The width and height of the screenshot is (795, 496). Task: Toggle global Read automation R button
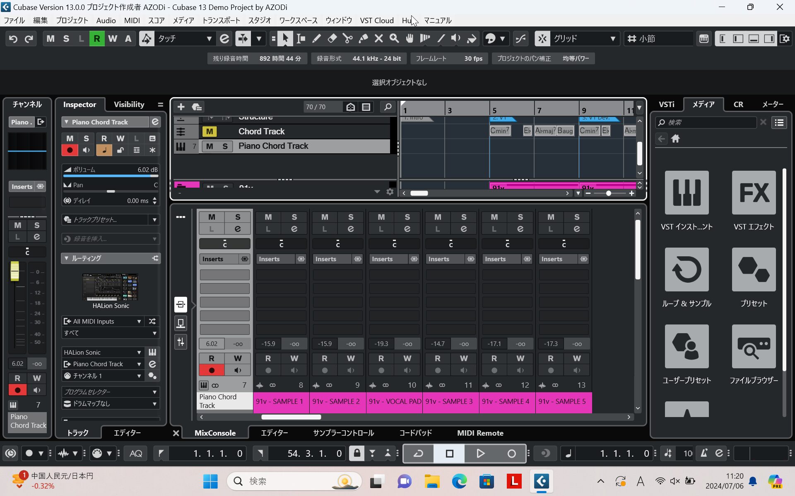coord(97,39)
